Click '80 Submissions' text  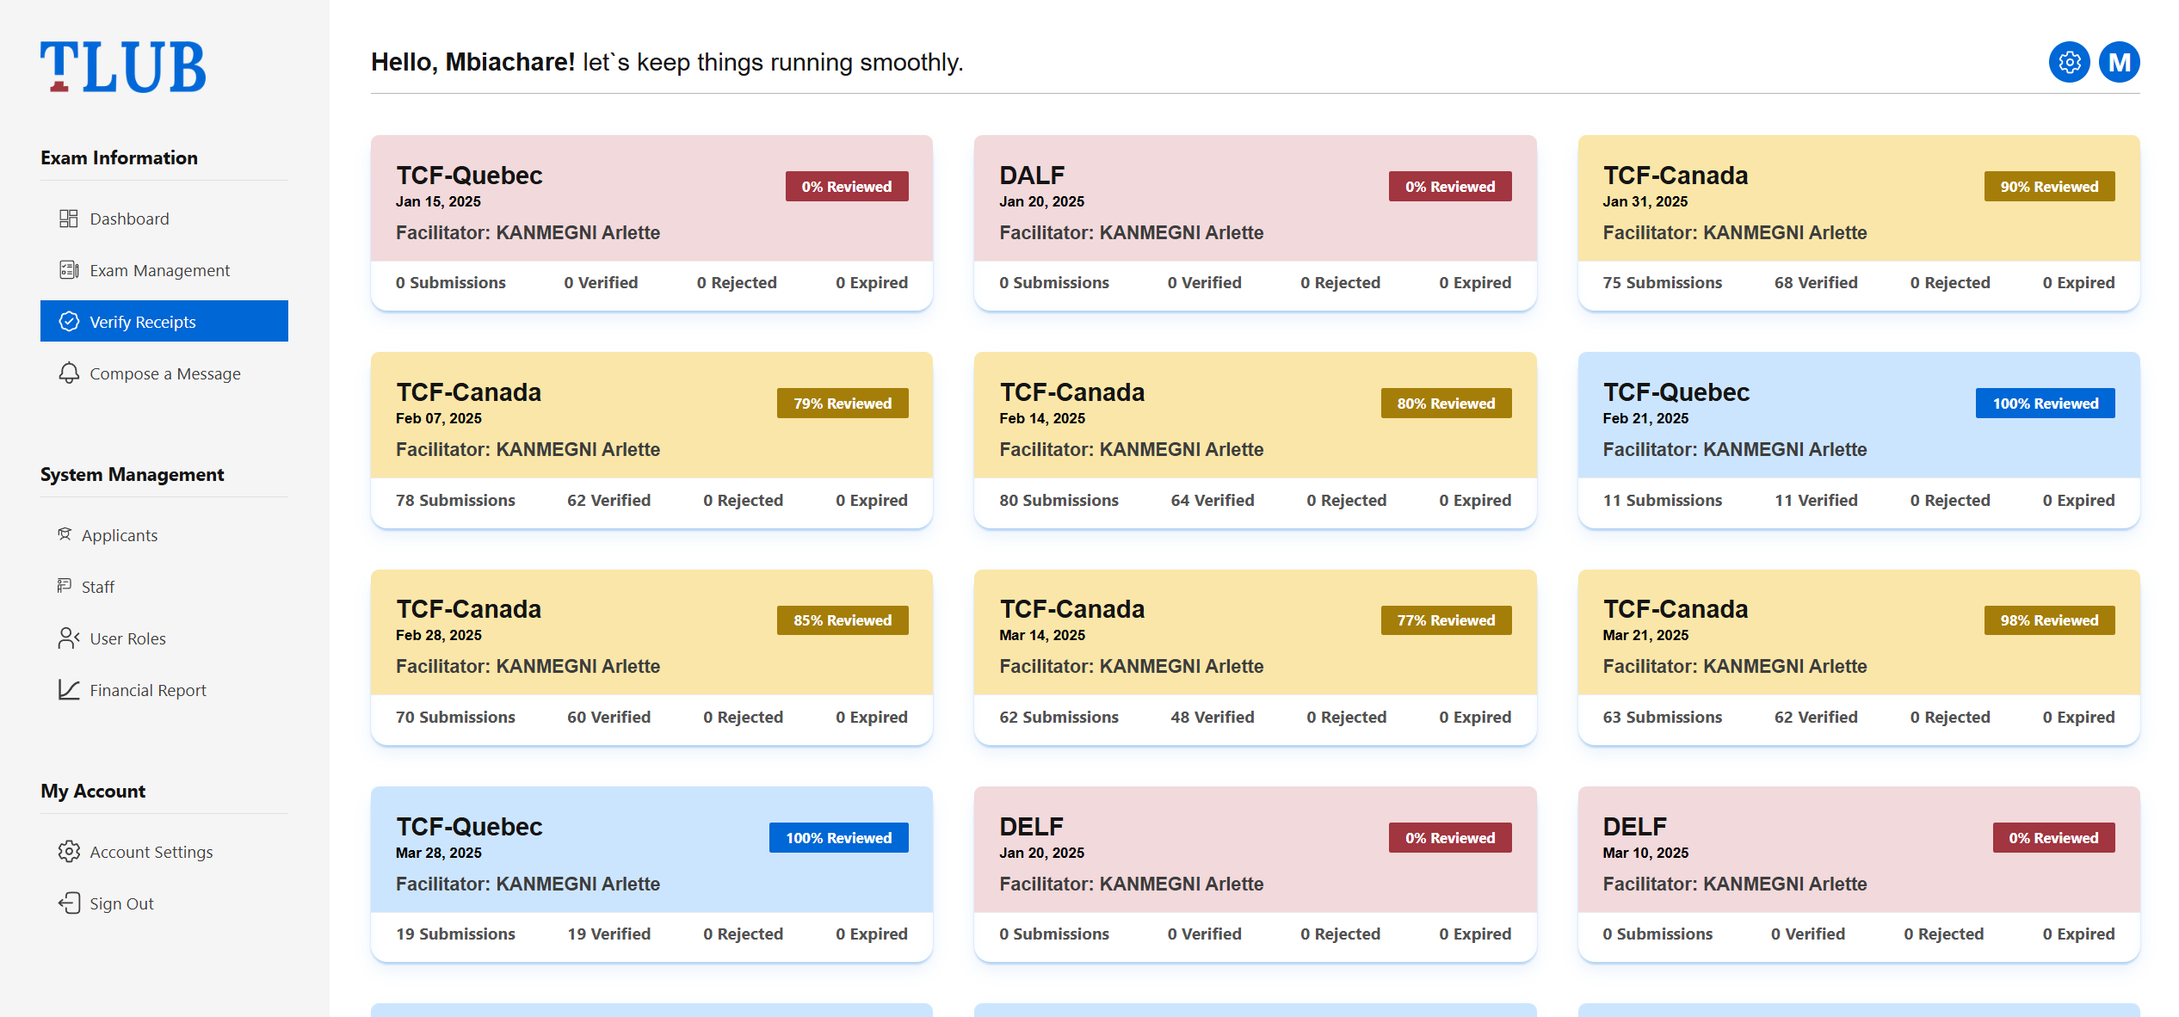(x=1059, y=501)
